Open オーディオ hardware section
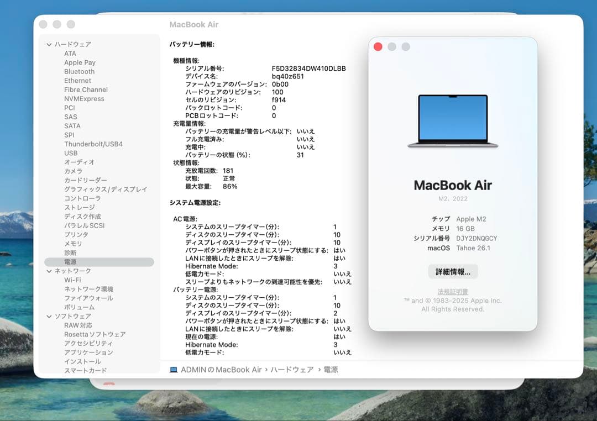The image size is (597, 421). coord(79,162)
